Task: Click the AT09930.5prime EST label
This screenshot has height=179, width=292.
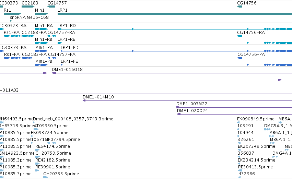Action: pos(51,126)
